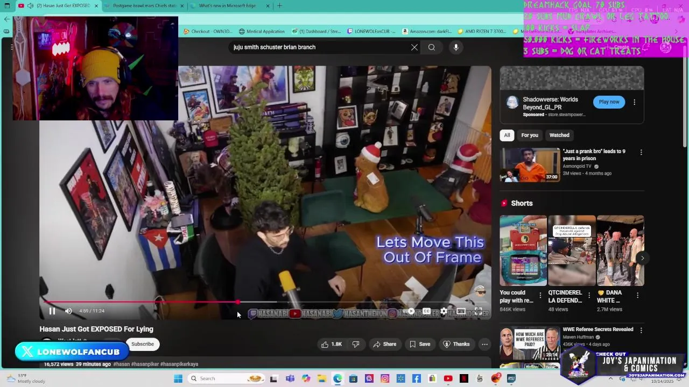Go back with browser back arrow

click(6, 19)
